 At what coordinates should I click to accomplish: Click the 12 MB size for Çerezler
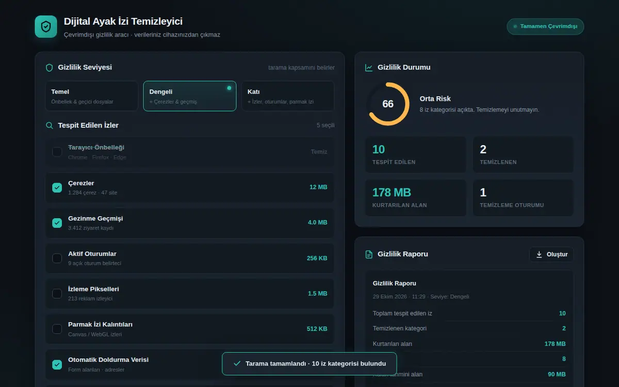click(318, 187)
